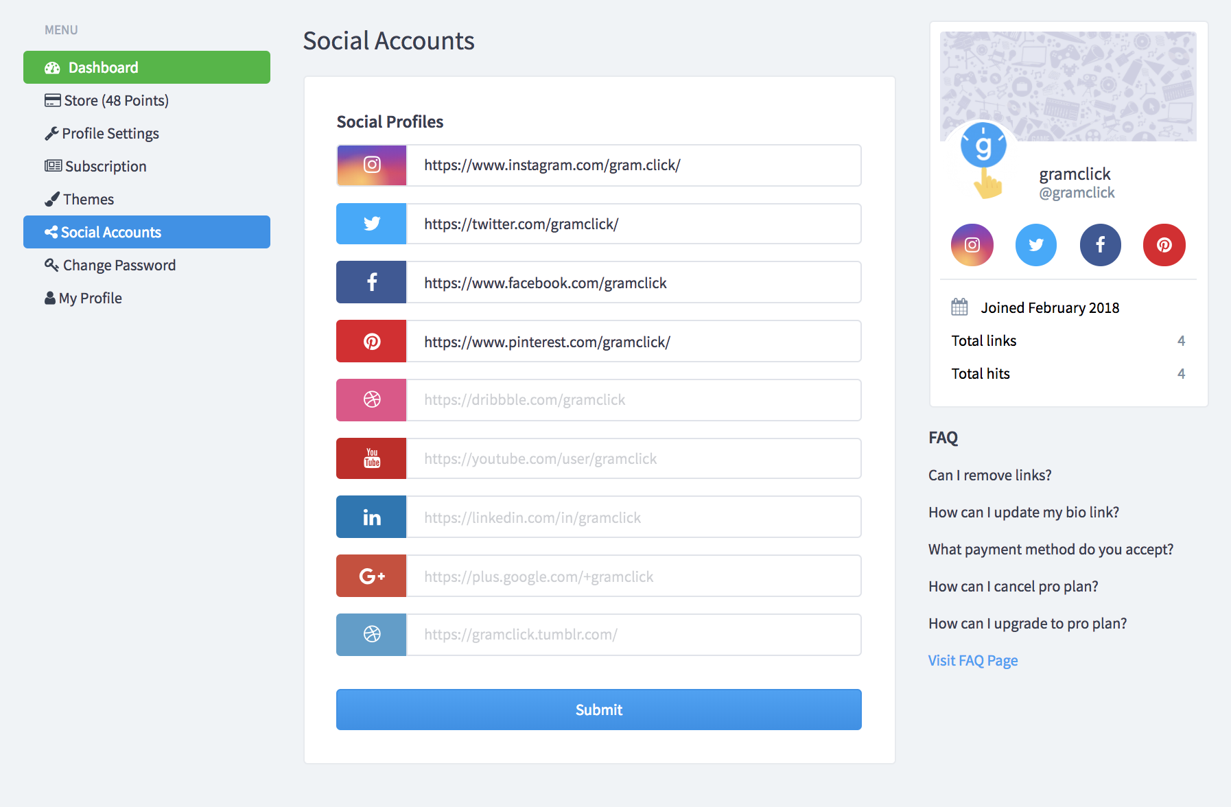1231x807 pixels.
Task: Focus the YouTube URL input field
Action: click(x=633, y=458)
